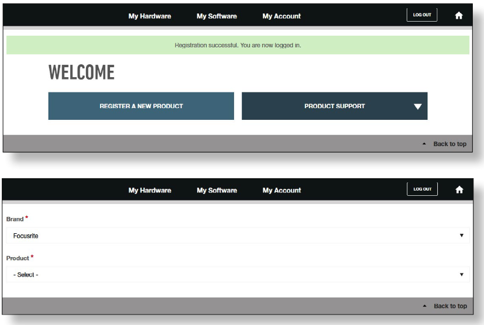Click the green Registration successful banner

click(238, 45)
